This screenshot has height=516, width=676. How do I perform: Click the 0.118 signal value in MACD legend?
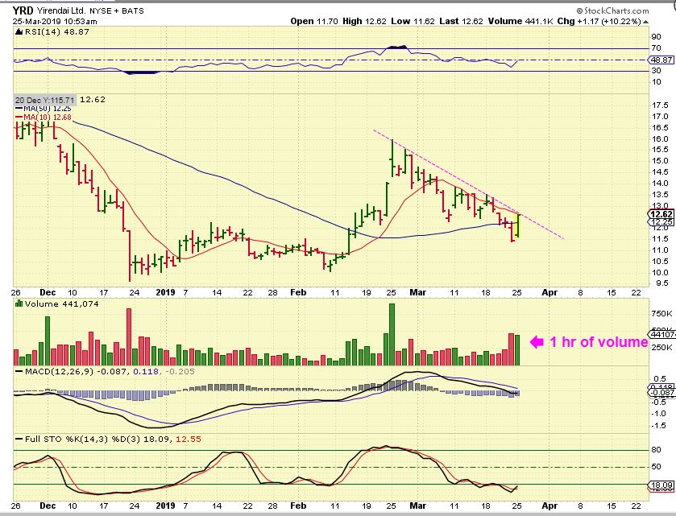(x=145, y=371)
